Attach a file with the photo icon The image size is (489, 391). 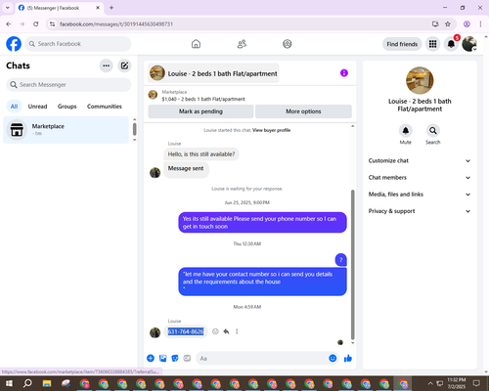point(162,359)
